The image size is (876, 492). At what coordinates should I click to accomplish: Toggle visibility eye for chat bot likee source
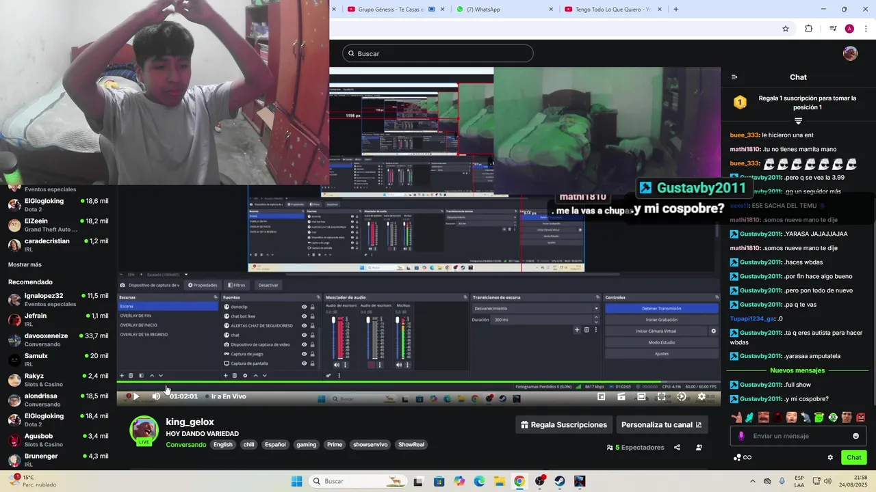coord(304,316)
